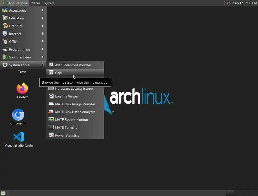The image size is (258, 196).
Task: Click the Internet globe icon
Action: click(x=5, y=34)
